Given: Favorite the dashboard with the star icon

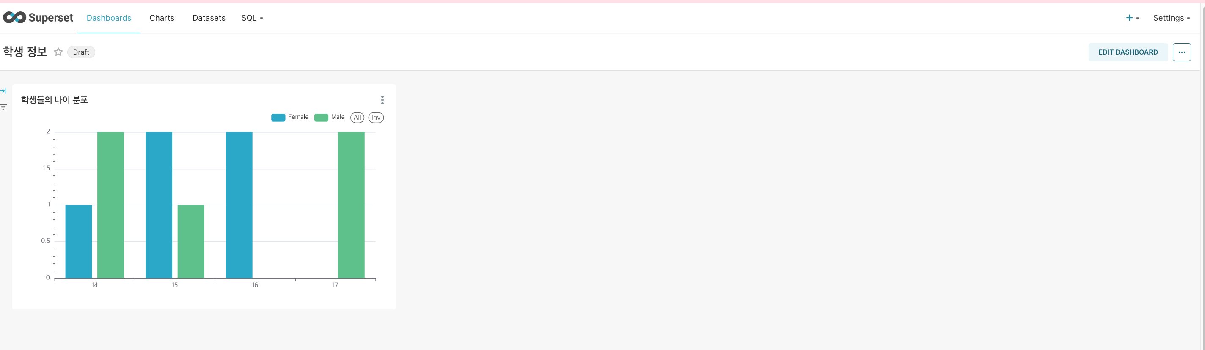Looking at the screenshot, I should [58, 52].
